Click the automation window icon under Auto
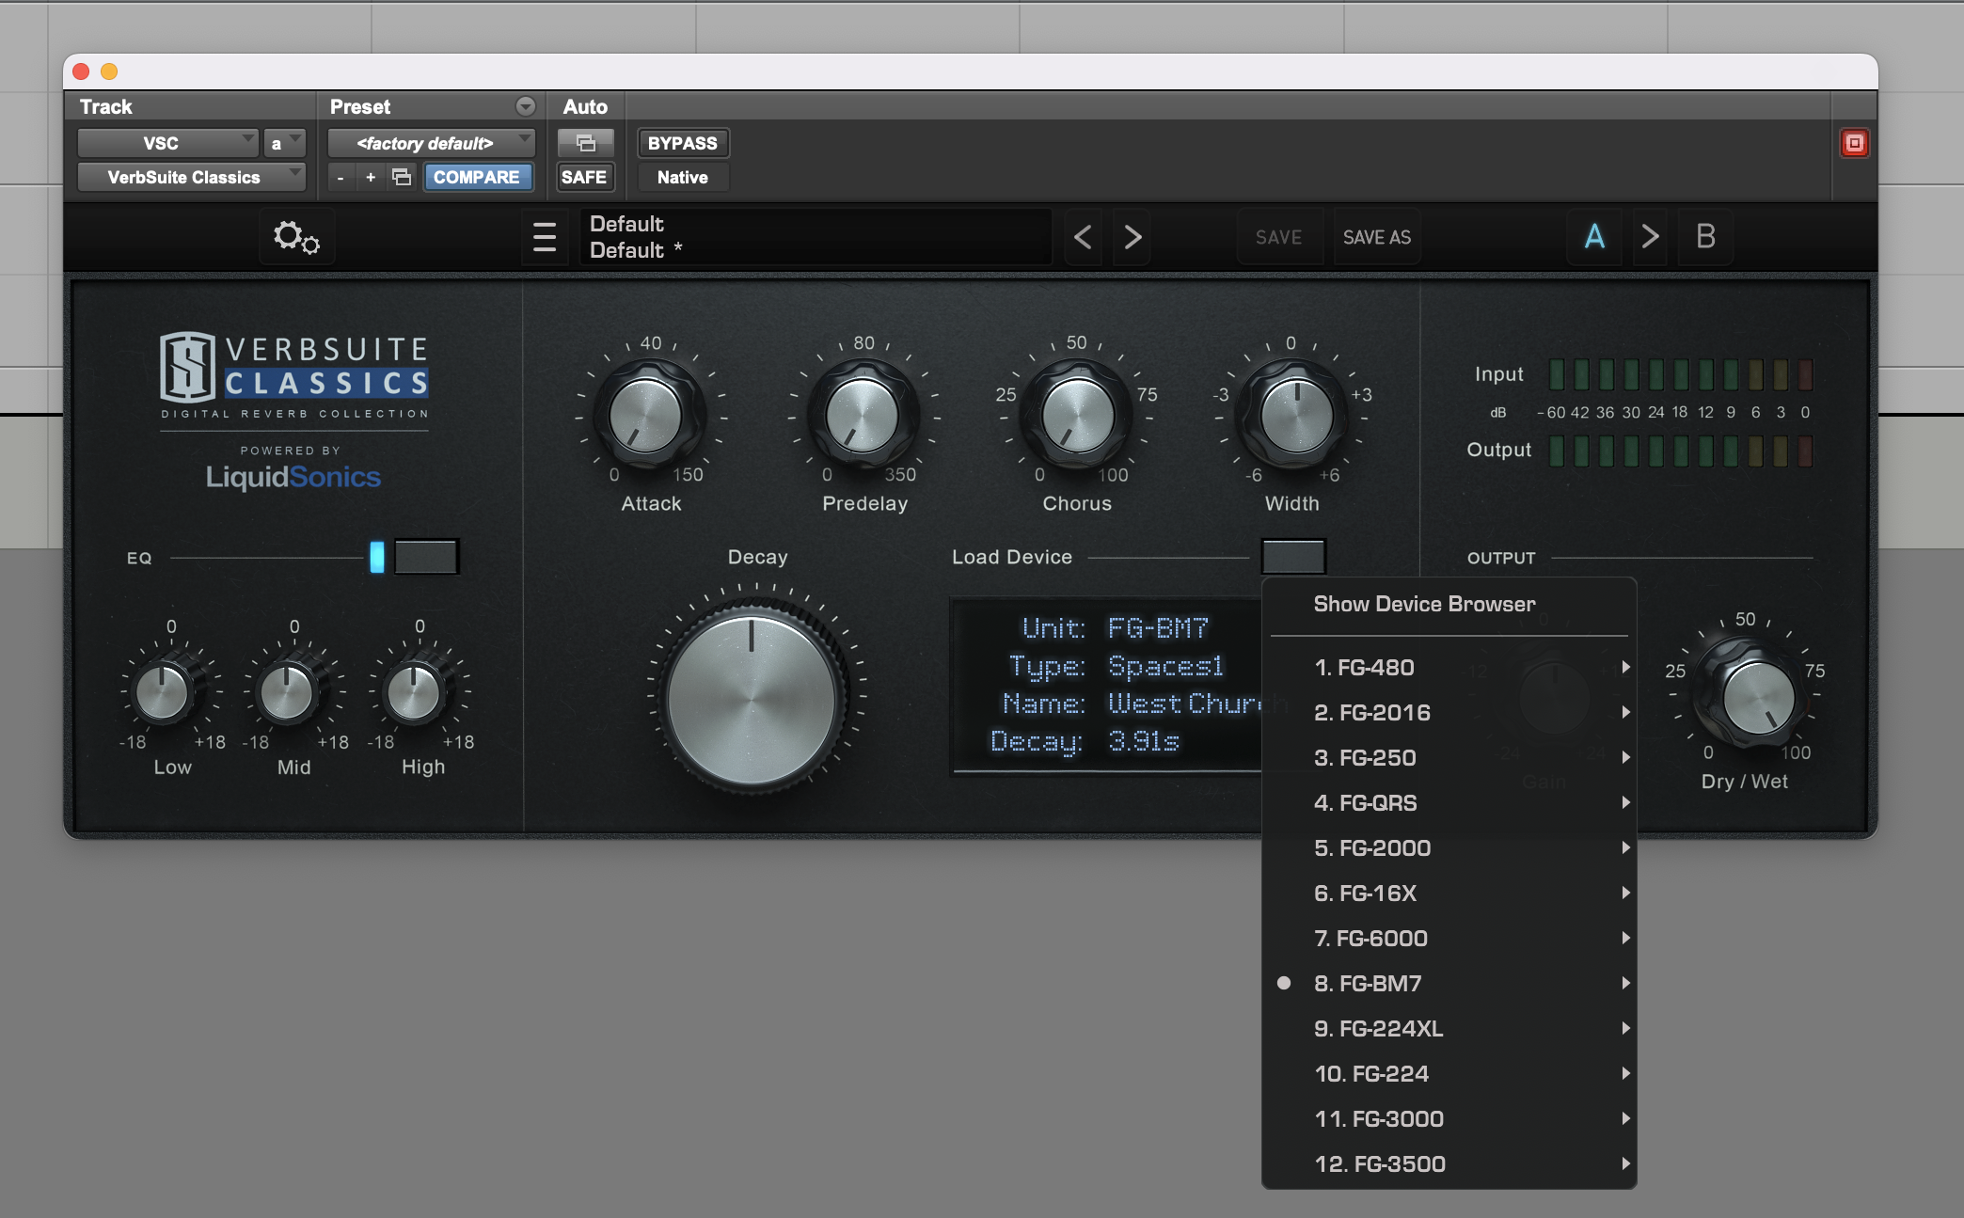1964x1218 pixels. pyautogui.click(x=585, y=143)
